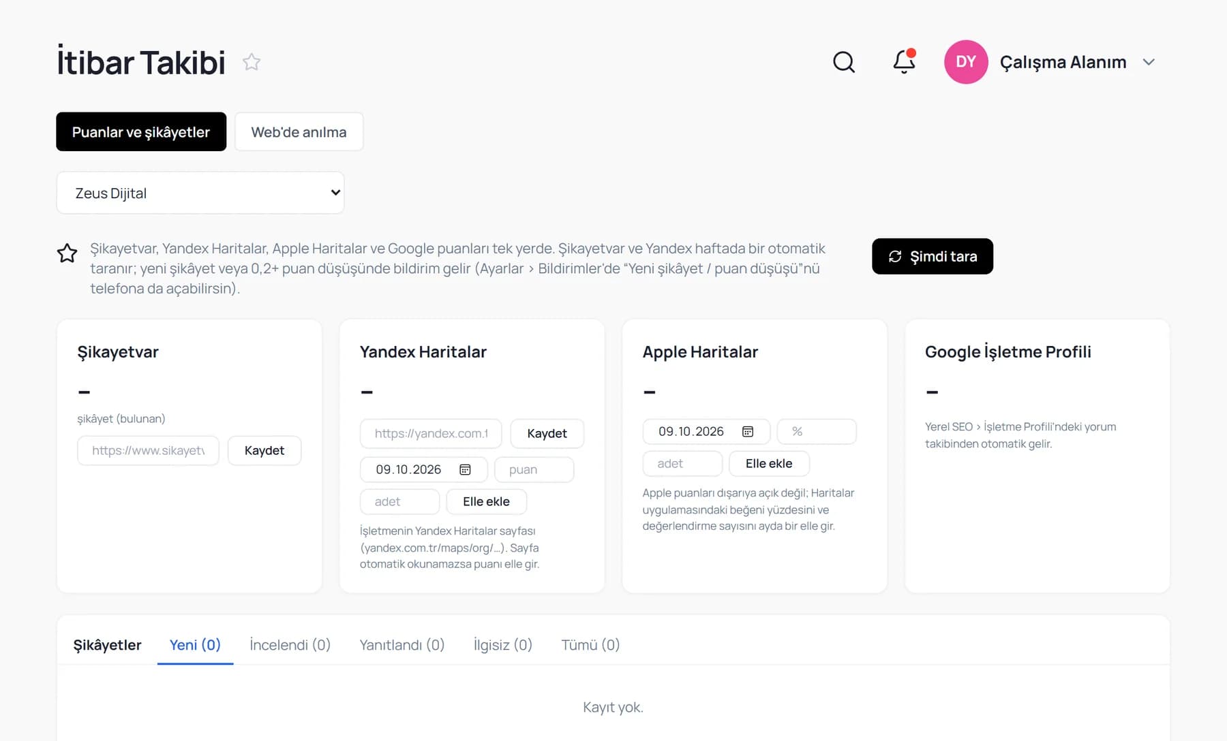The width and height of the screenshot is (1227, 741).
Task: Open the notifications bell
Action: pos(904,62)
